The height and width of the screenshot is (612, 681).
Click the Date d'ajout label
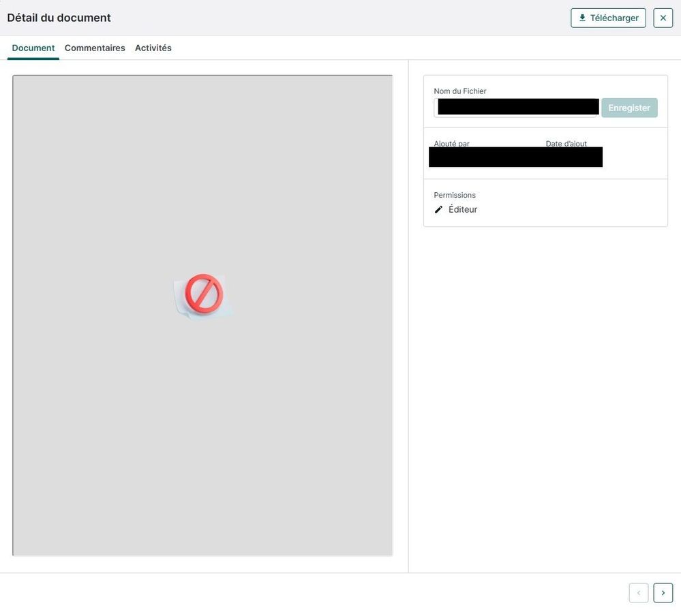click(x=566, y=143)
